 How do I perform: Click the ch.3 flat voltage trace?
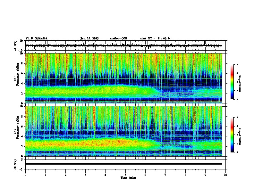pyautogui.click(x=123, y=164)
